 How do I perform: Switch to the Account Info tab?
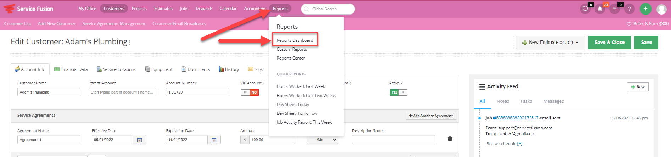[30, 69]
